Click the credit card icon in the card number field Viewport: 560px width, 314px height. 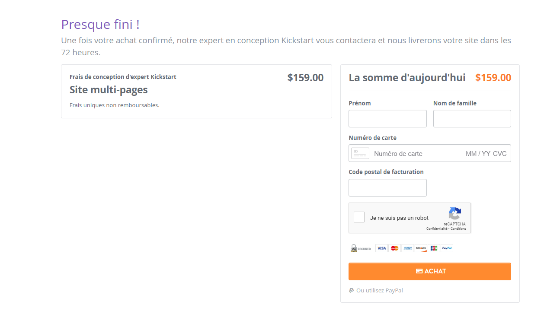click(x=360, y=153)
